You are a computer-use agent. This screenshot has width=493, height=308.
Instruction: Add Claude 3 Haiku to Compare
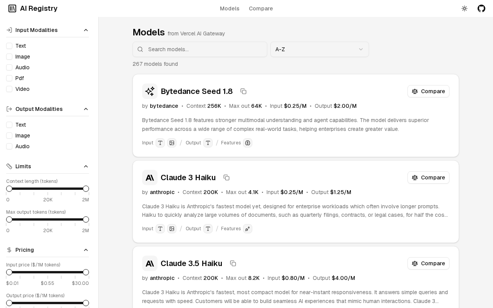(428, 177)
